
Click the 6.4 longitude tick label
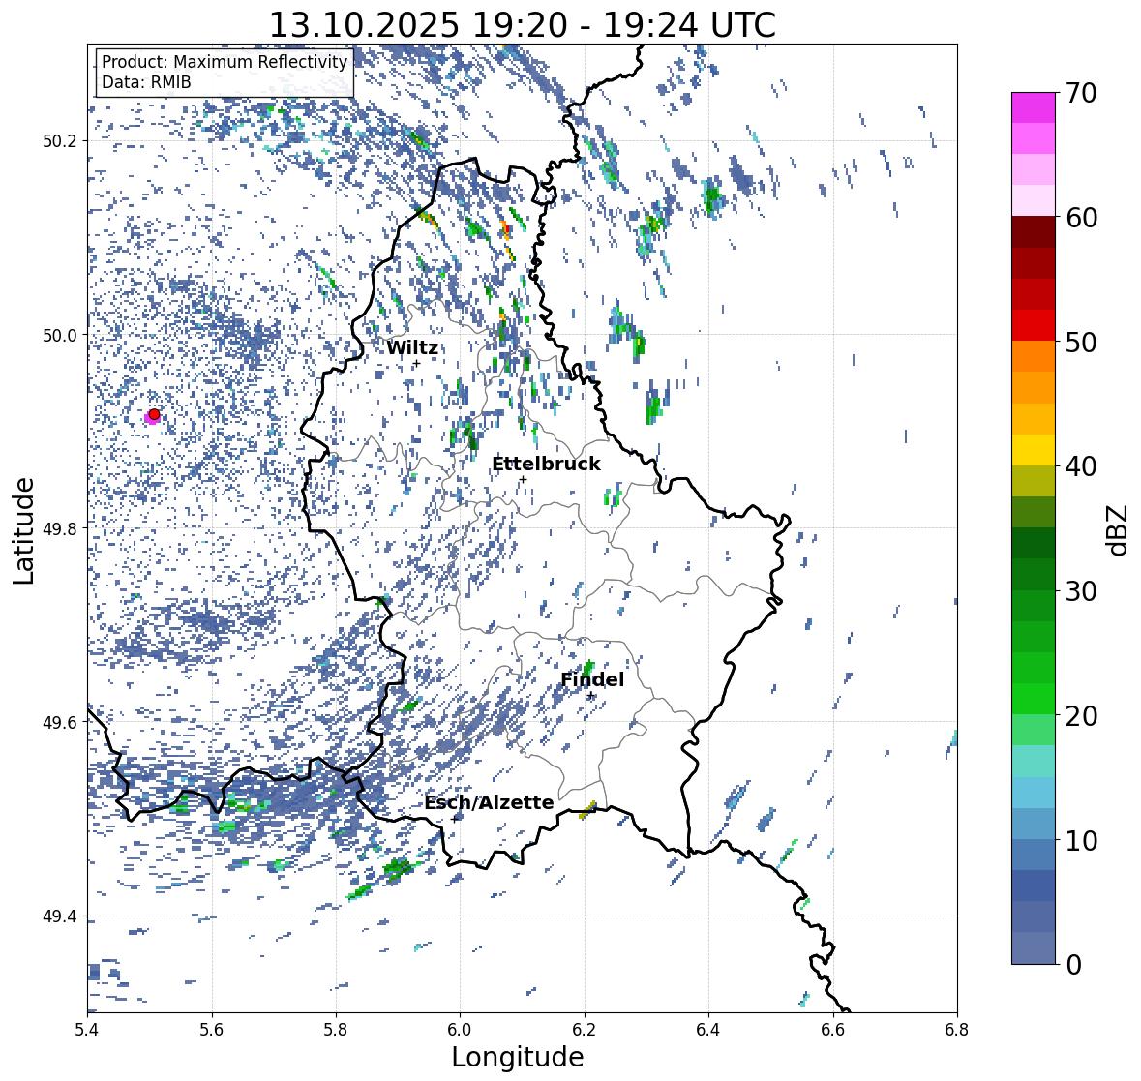coord(708,1030)
